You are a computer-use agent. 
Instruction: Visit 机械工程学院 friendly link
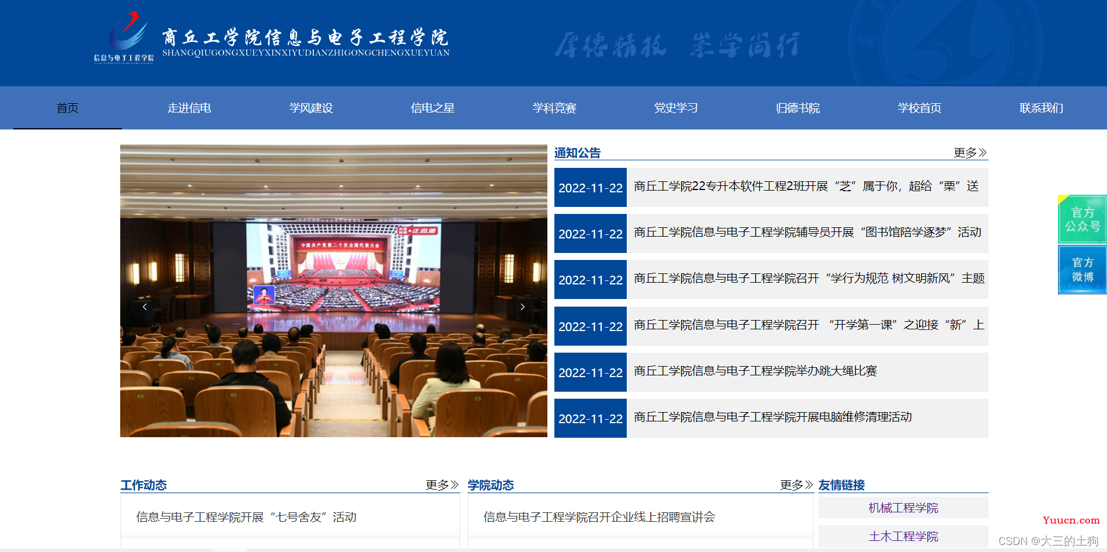click(903, 508)
